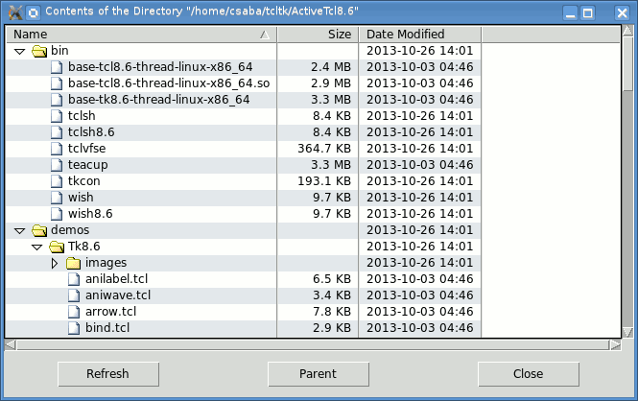
Task: Select the file name 'wish8.6'
Action: 90,214
